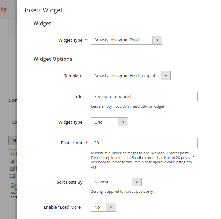The height and width of the screenshot is (219, 221).
Task: Click the dotted selection box icon in editor
Action: (13, 176)
